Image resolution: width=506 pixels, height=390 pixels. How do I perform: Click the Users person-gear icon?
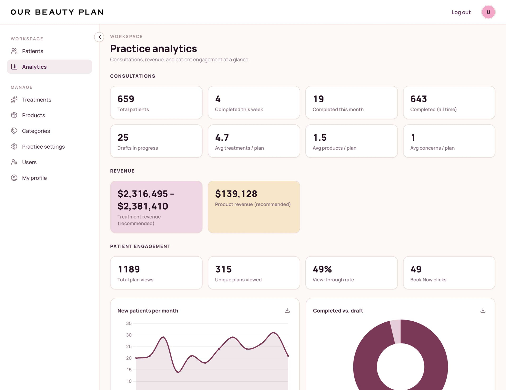[14, 162]
